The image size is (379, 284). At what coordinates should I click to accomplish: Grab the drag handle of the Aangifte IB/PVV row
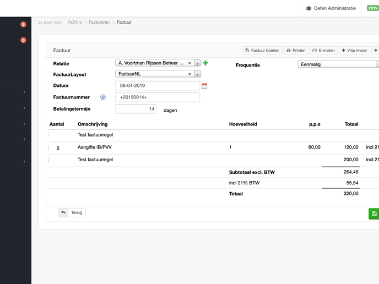(x=49, y=148)
